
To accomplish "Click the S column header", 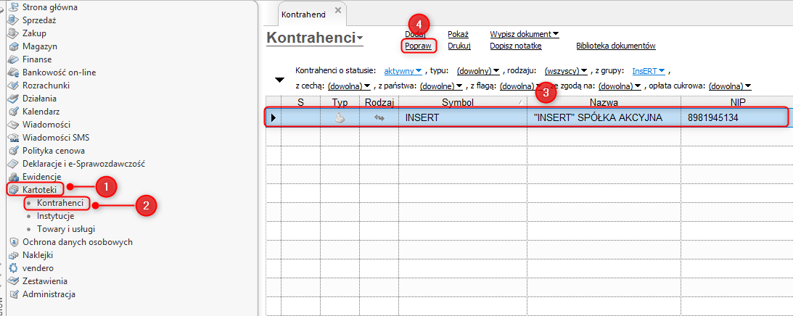I will click(x=300, y=103).
